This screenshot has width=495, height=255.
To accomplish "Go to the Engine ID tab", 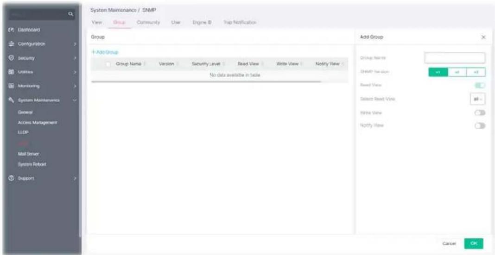I will [202, 22].
